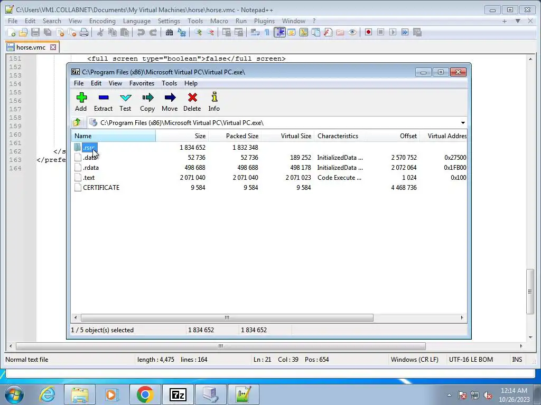
Task: Open Find with the binoculars icon
Action: 170,32
